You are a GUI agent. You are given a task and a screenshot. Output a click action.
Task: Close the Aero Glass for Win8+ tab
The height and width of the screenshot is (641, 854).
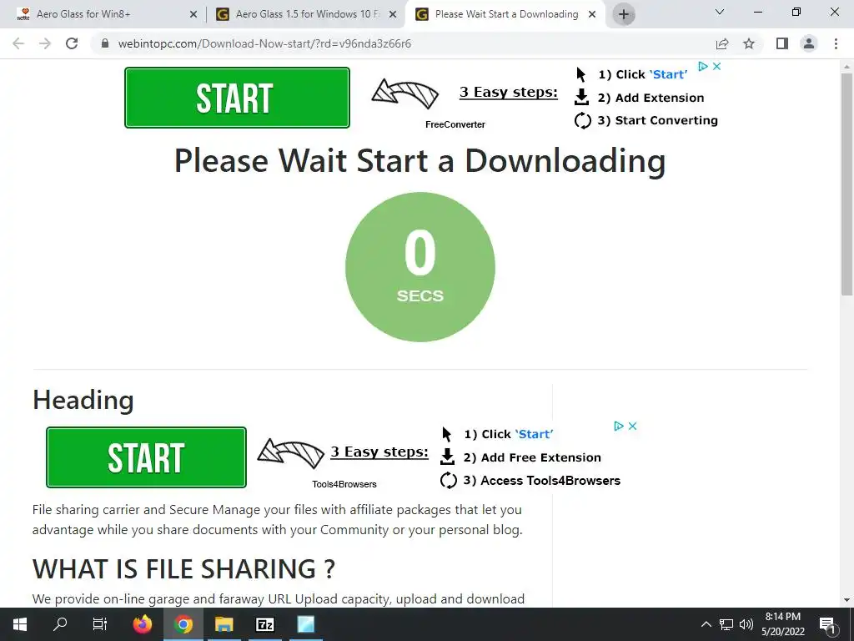click(193, 15)
